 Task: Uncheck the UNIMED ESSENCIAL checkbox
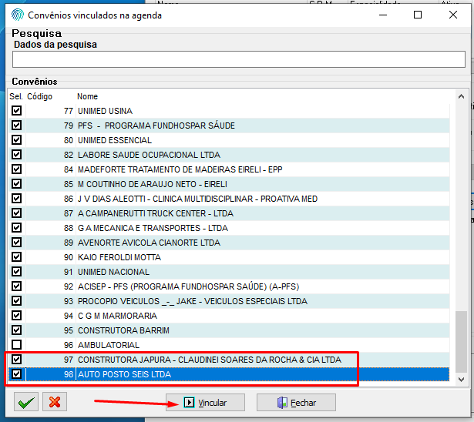point(17,140)
